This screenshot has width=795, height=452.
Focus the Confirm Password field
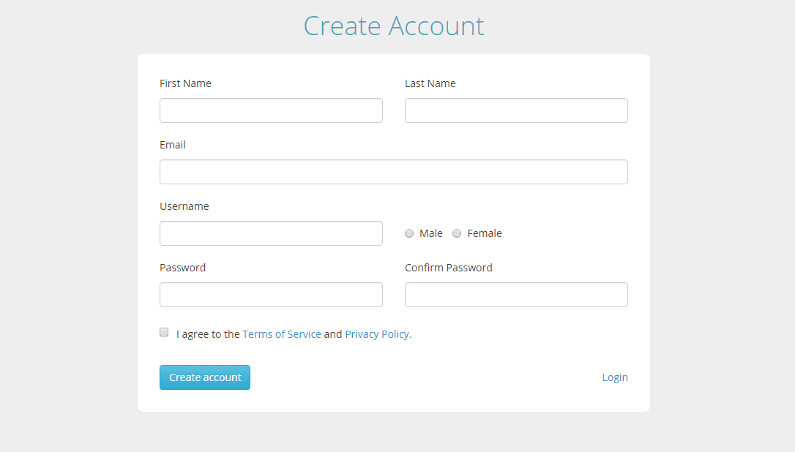(516, 295)
